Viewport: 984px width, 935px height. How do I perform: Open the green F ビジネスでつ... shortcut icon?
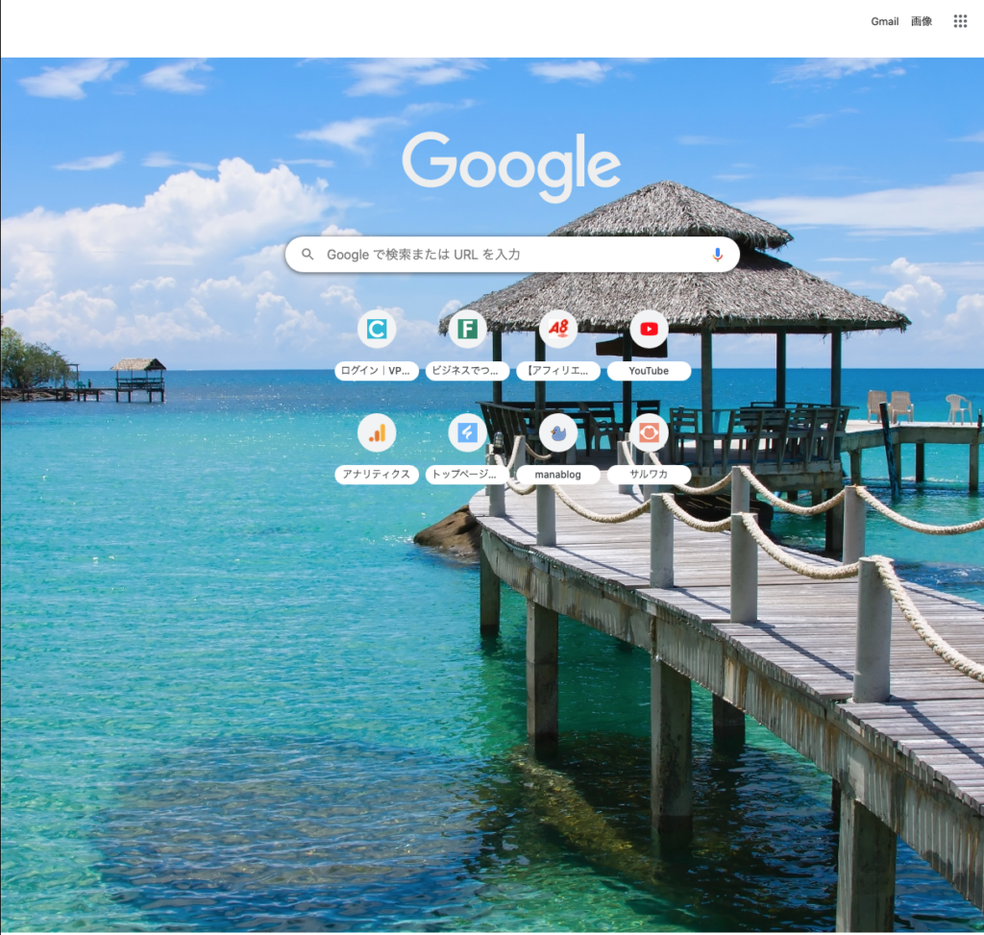click(x=467, y=329)
